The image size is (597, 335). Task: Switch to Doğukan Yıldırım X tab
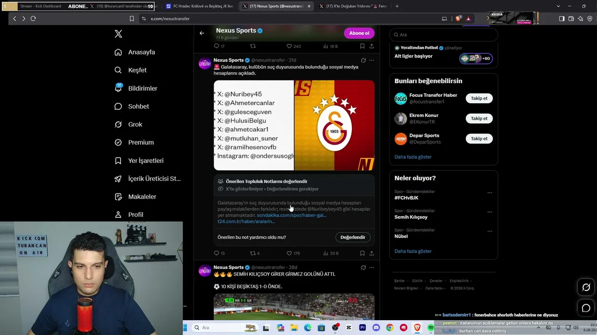click(354, 6)
